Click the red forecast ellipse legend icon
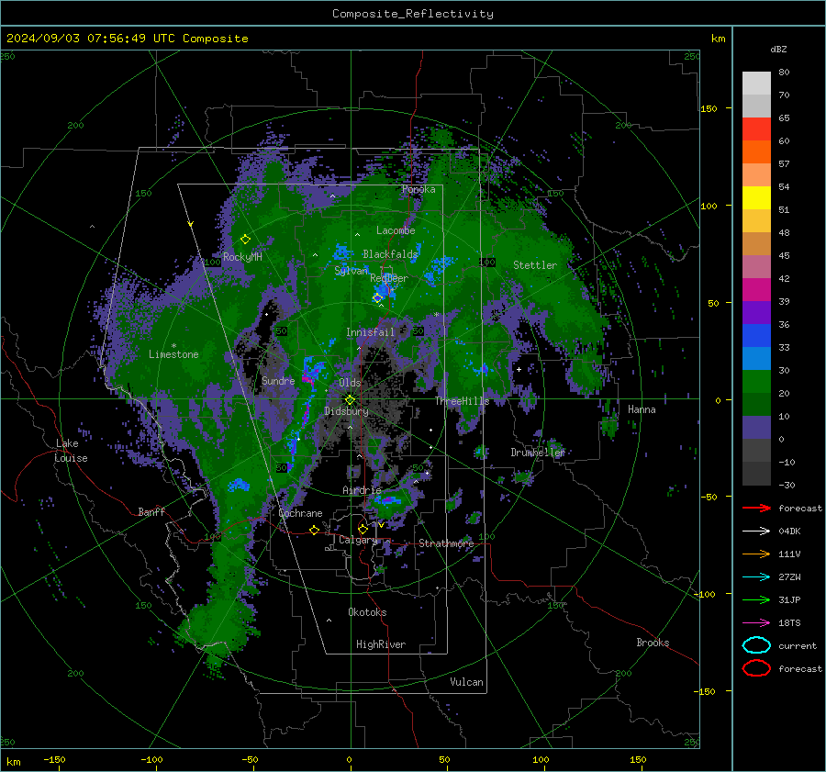Viewport: 826px width, 772px height. pos(756,668)
